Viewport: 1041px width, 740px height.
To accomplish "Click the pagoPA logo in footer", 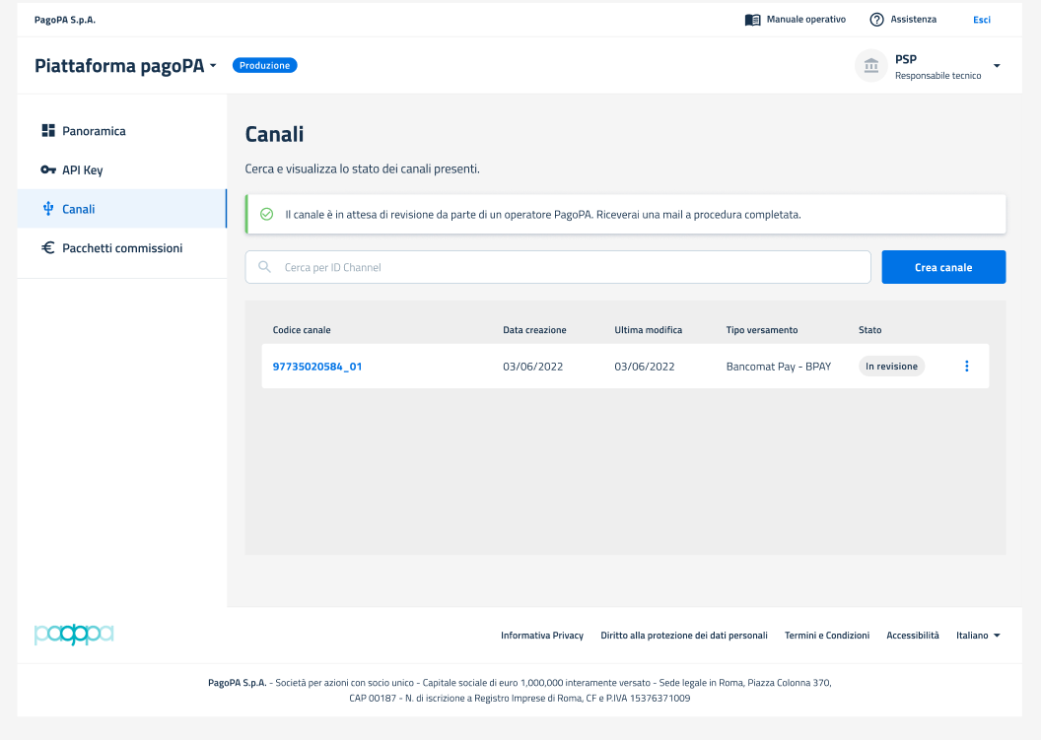I will [x=74, y=635].
